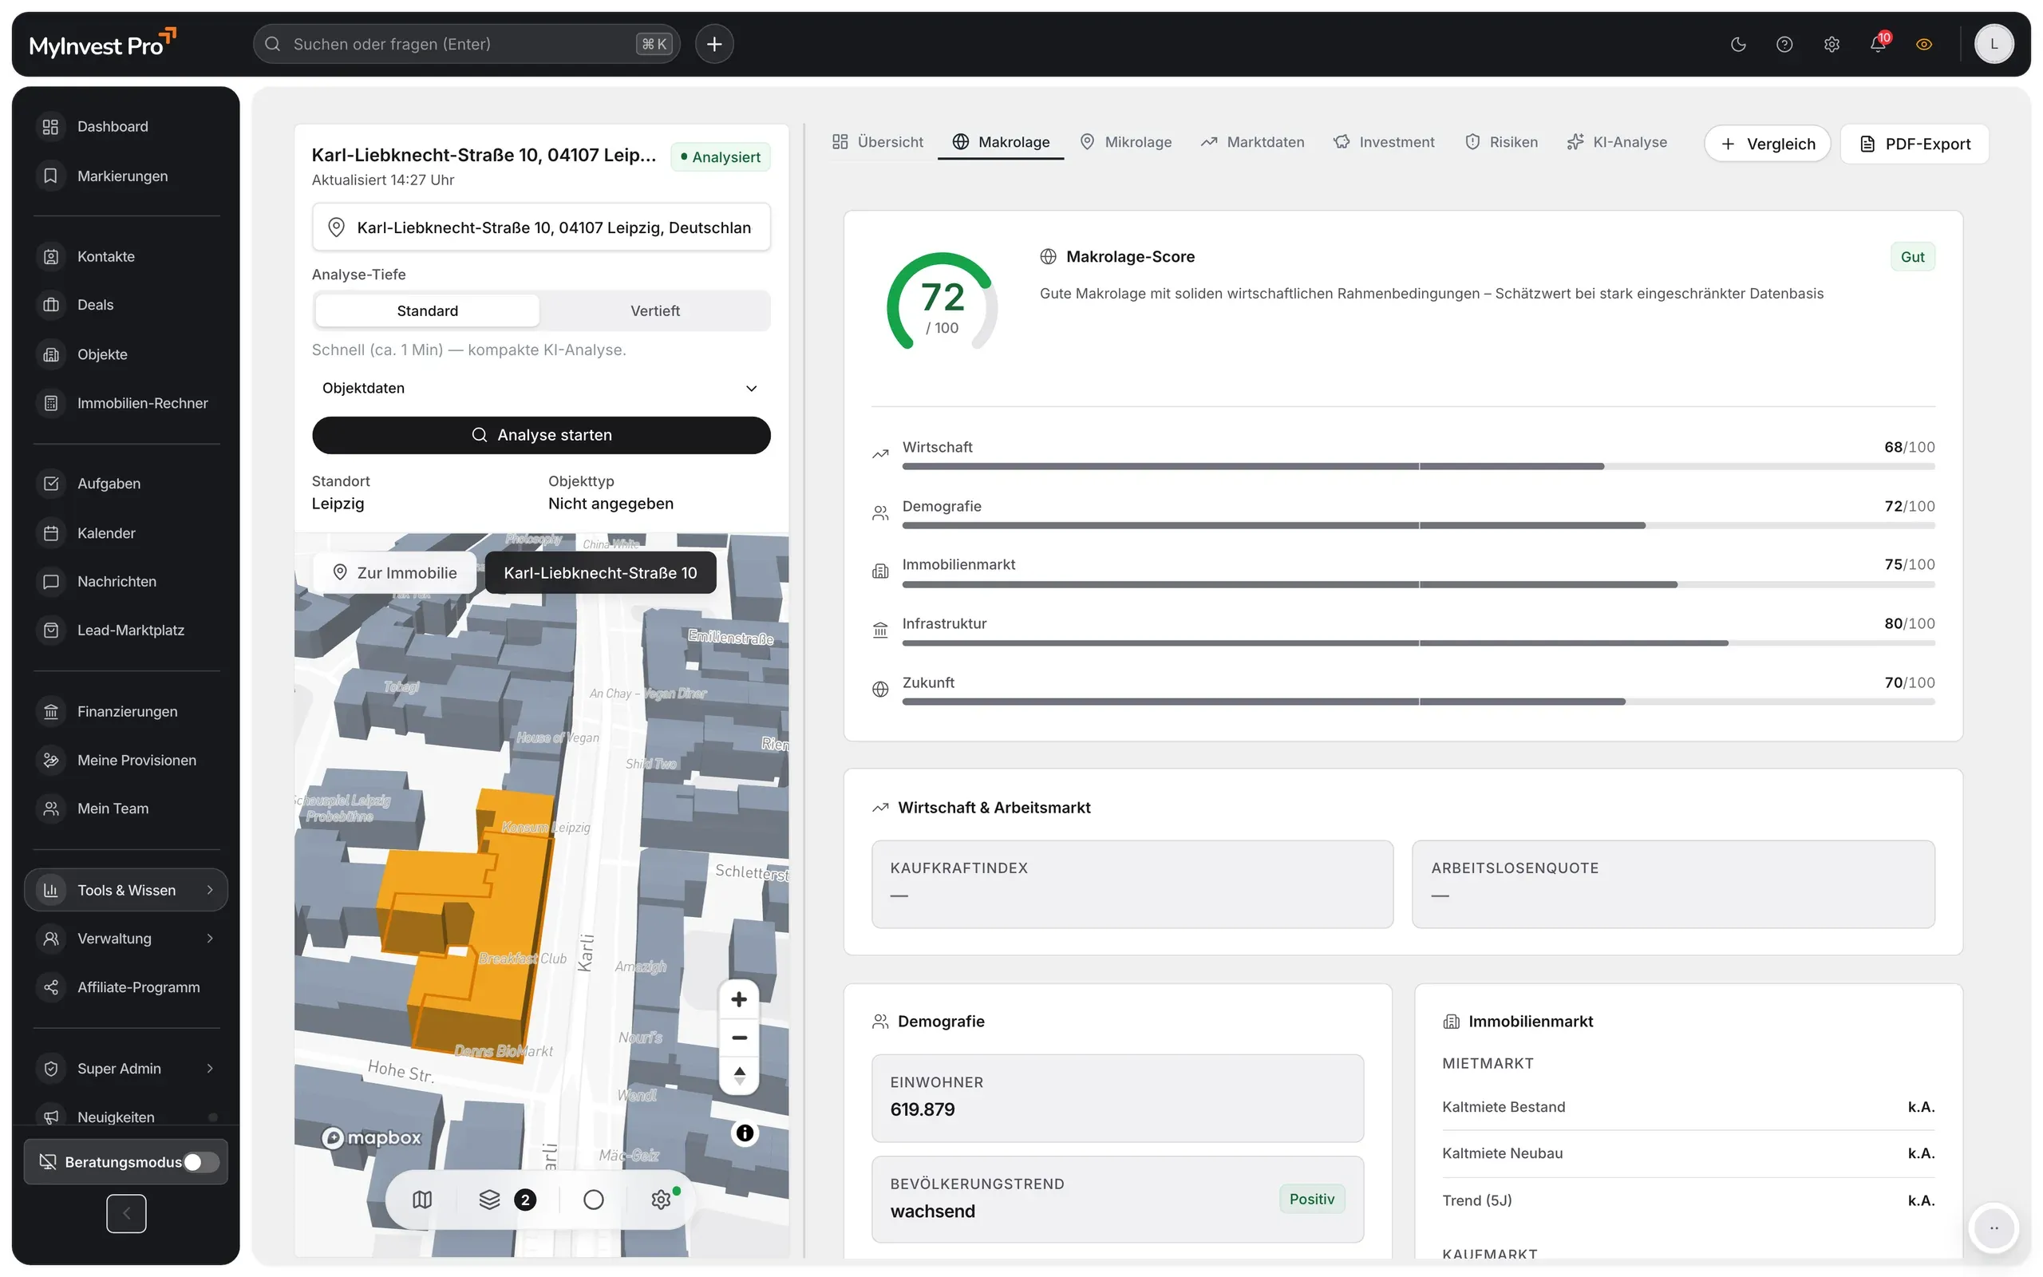Viewport: 2043px width, 1277px height.
Task: Open Markierungen bookmarks in sidebar
Action: [x=126, y=176]
